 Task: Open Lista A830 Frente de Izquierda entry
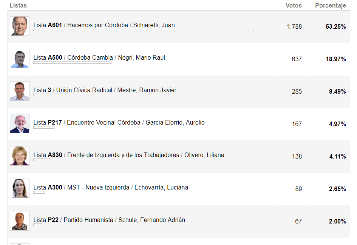click(129, 155)
